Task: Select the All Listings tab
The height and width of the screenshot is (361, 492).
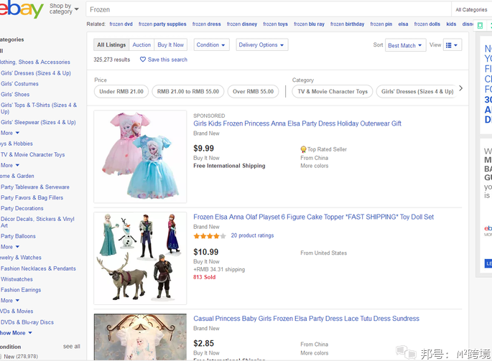Action: pos(111,44)
